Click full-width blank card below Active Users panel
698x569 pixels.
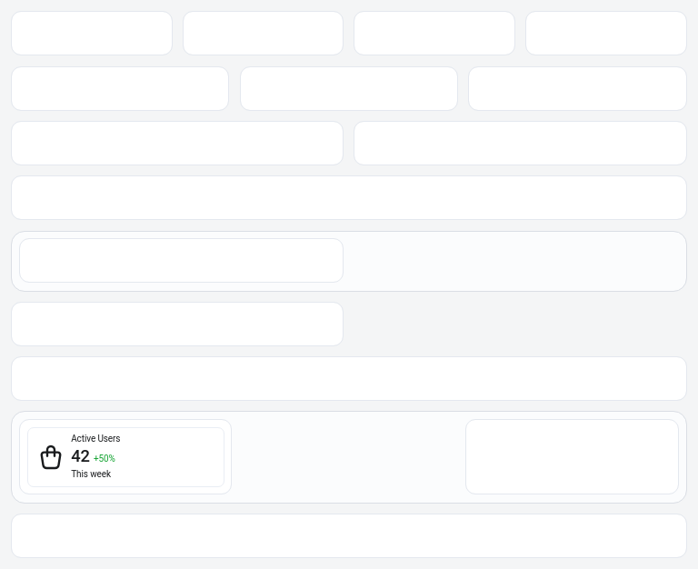[349, 536]
